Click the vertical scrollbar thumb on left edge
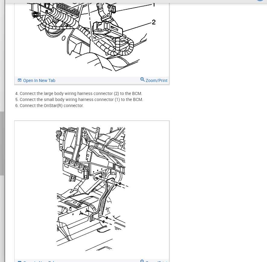 point(2,143)
